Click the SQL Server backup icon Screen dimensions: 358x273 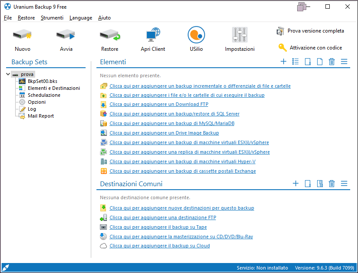[104, 114]
